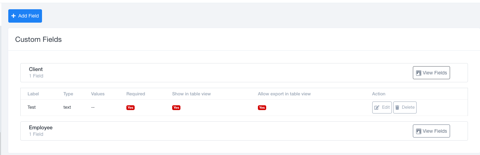Click the pencil icon in the Edit button

click(x=377, y=107)
